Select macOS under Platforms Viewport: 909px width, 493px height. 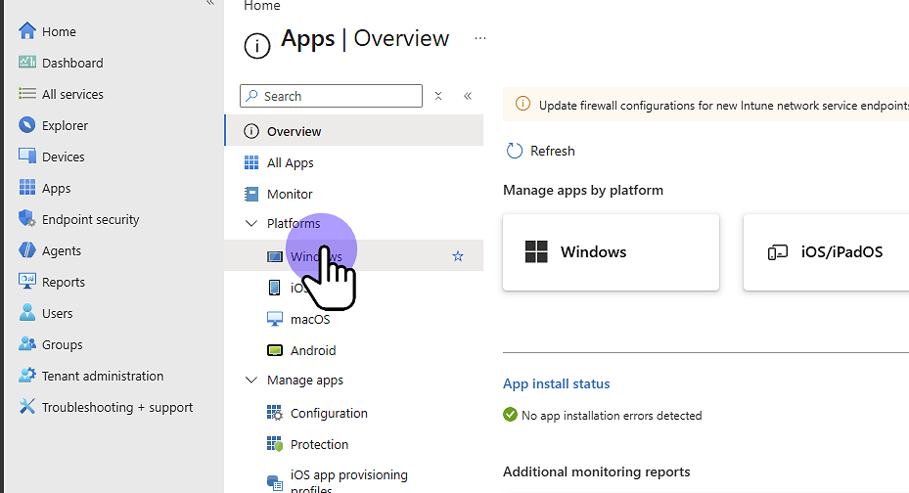(x=354, y=319)
